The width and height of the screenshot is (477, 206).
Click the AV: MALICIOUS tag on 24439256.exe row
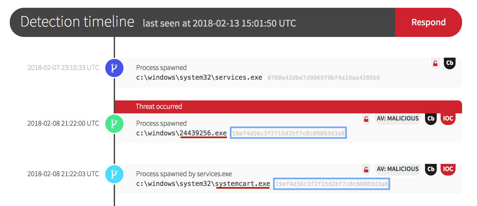[x=398, y=119]
